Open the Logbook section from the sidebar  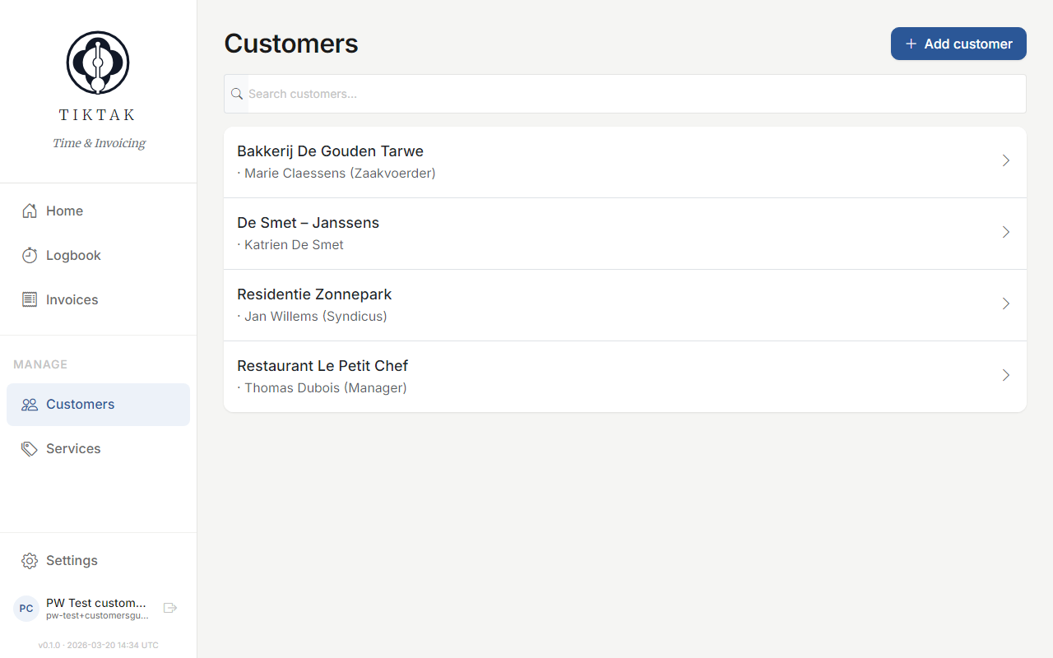(x=72, y=255)
